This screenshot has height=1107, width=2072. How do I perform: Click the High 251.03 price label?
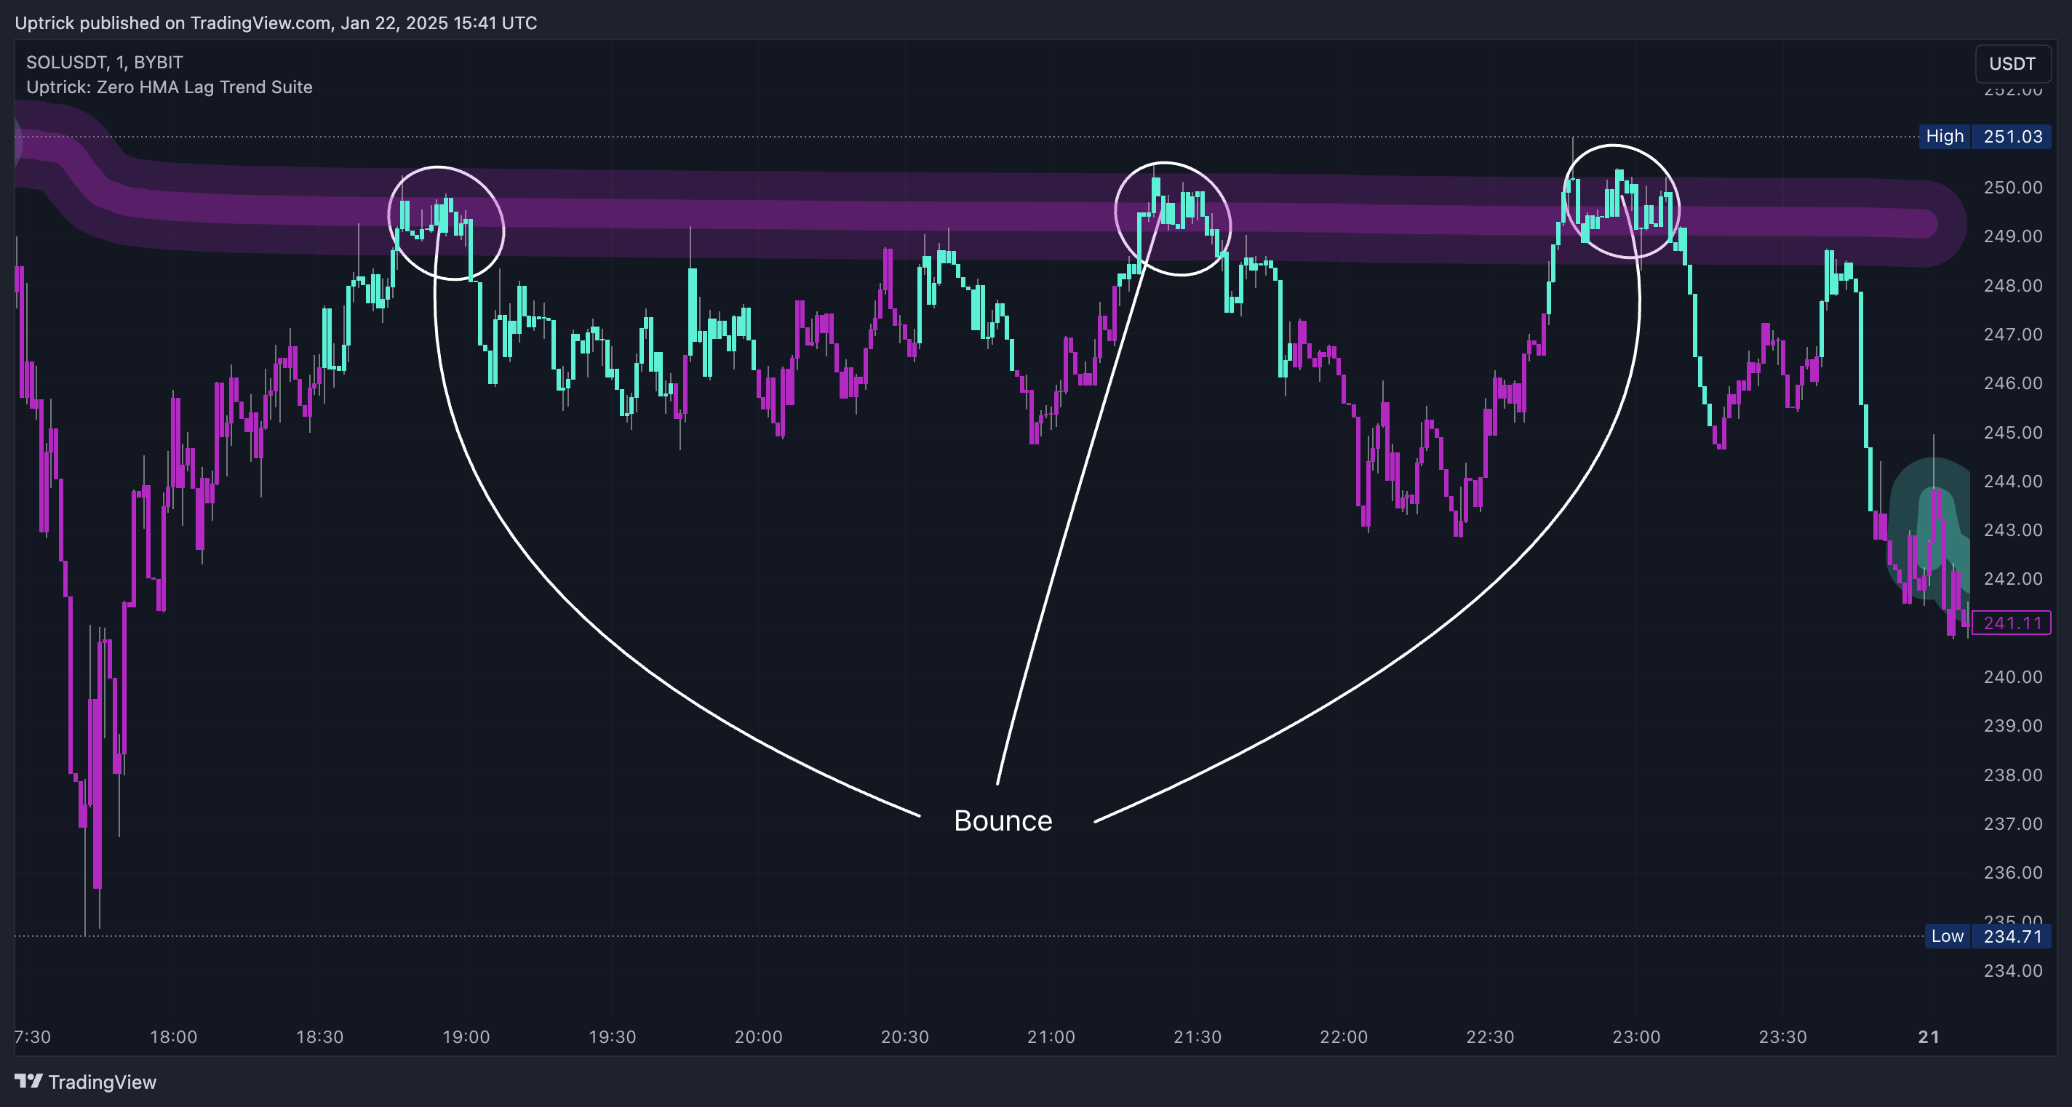coord(1984,136)
